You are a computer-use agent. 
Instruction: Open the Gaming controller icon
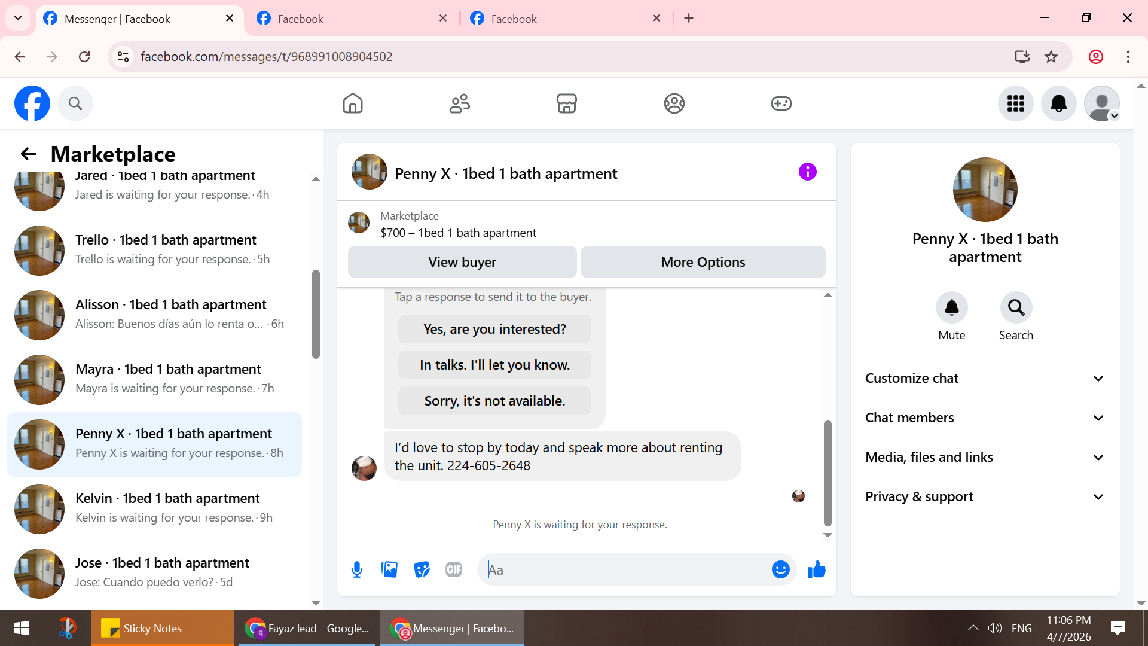click(781, 103)
